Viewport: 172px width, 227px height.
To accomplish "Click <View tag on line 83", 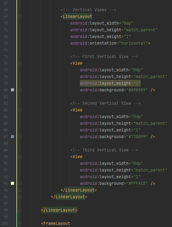I will click(76, 110).
